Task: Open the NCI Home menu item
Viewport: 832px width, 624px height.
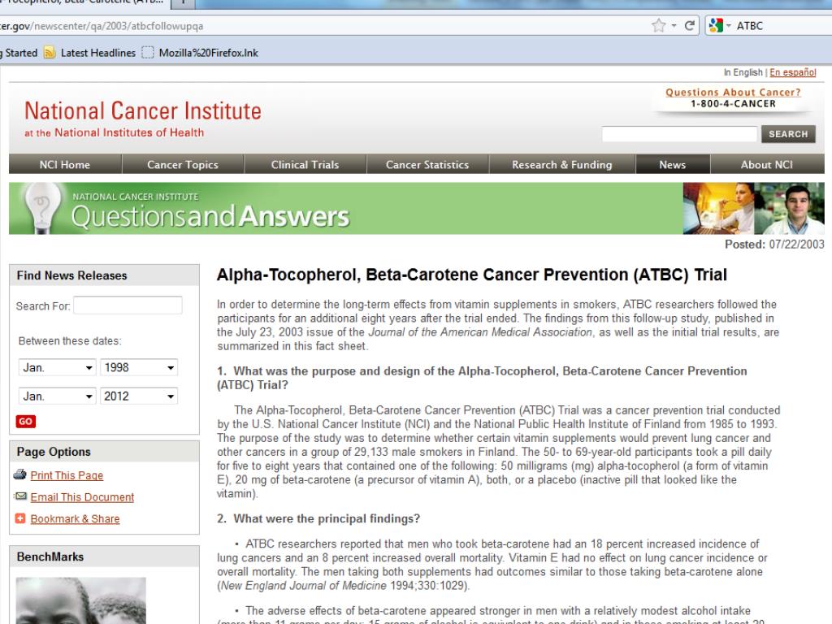Action: coord(65,164)
